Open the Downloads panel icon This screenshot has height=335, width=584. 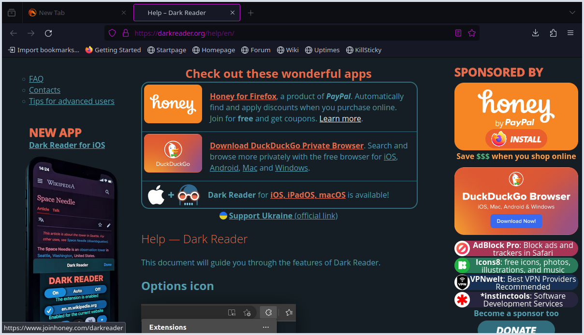tap(536, 33)
